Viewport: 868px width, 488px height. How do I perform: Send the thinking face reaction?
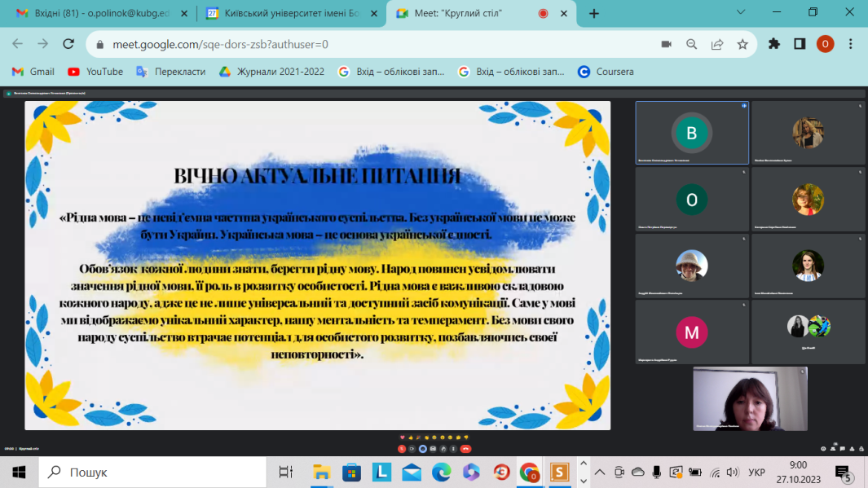(458, 437)
